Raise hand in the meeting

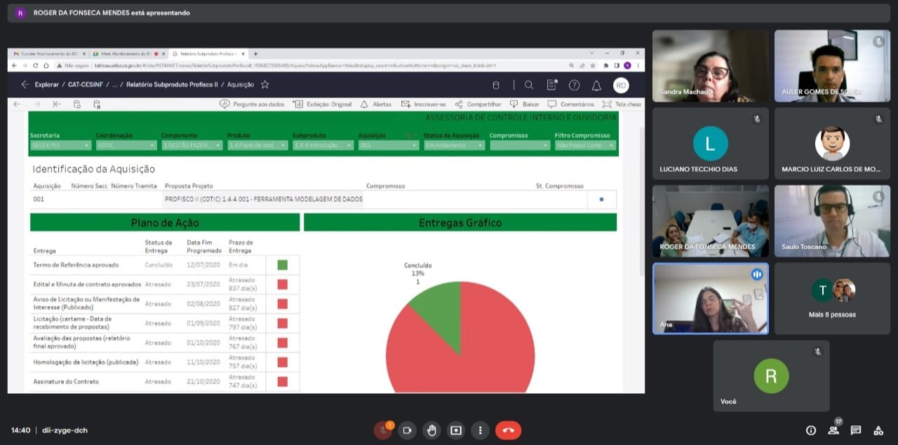[431, 430]
